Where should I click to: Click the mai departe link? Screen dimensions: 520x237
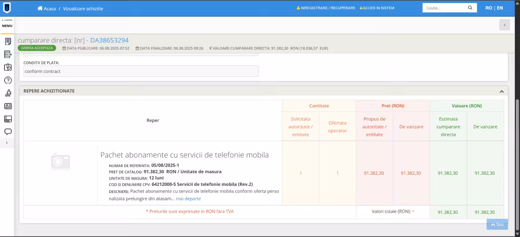188,199
